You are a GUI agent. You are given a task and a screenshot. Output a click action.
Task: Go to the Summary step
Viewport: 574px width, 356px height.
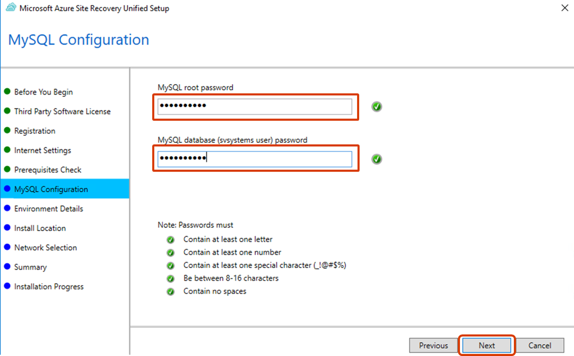point(30,267)
